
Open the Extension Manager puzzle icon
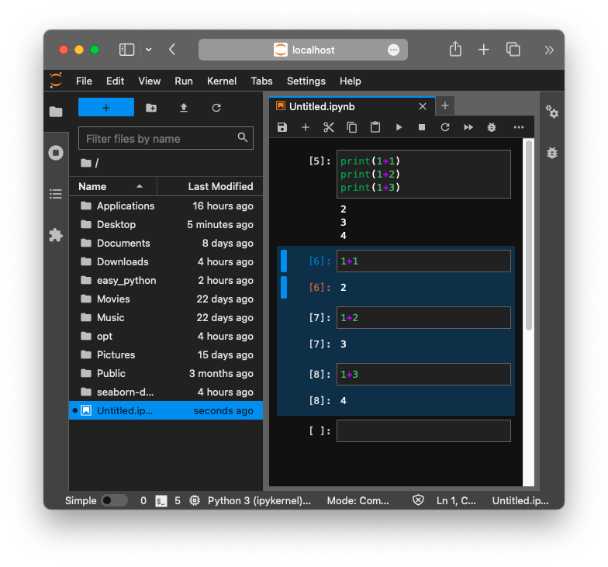pyautogui.click(x=56, y=235)
